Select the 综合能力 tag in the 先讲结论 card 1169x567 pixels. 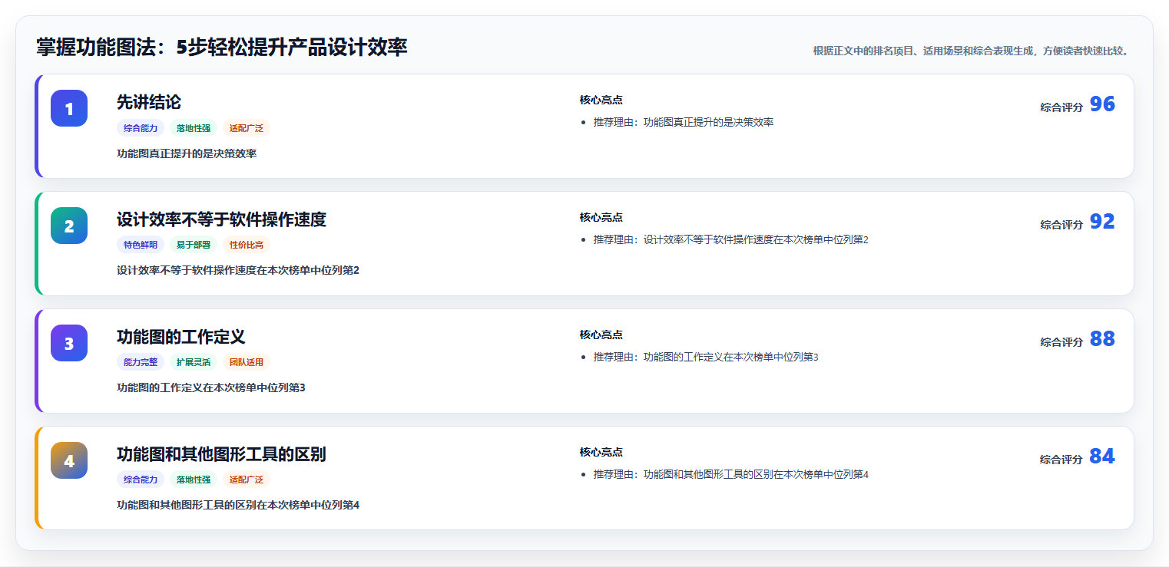tap(141, 128)
